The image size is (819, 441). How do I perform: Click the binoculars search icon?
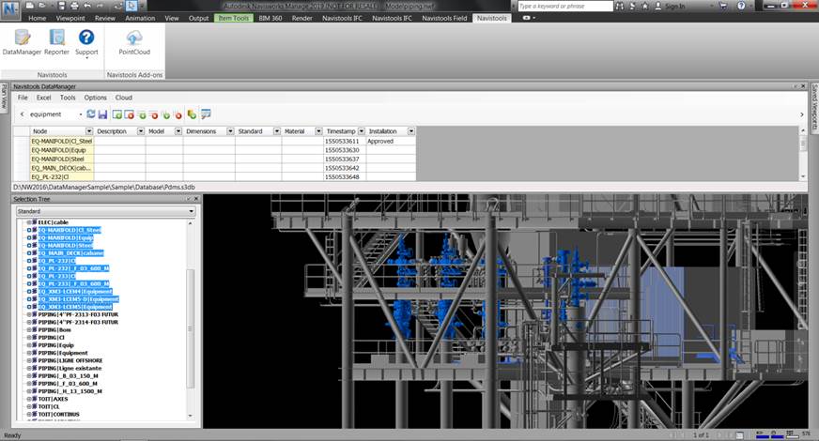pyautogui.click(x=620, y=6)
